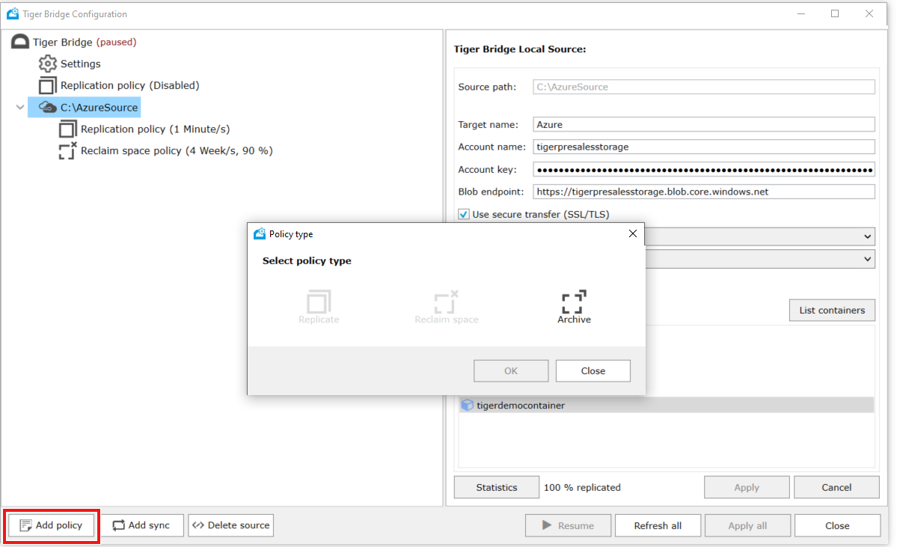Screen dimensions: 897x547
Task: Click the Account key password field
Action: coord(704,169)
